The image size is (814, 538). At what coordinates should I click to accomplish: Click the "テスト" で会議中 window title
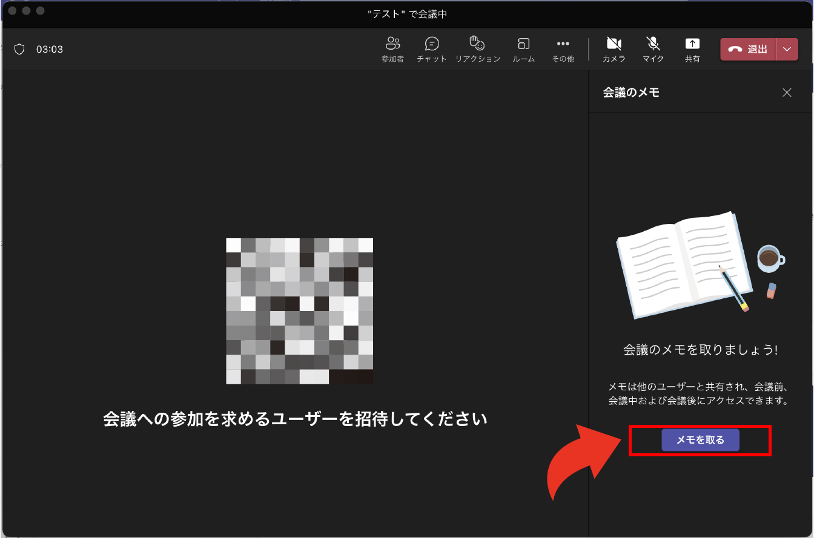(x=407, y=14)
